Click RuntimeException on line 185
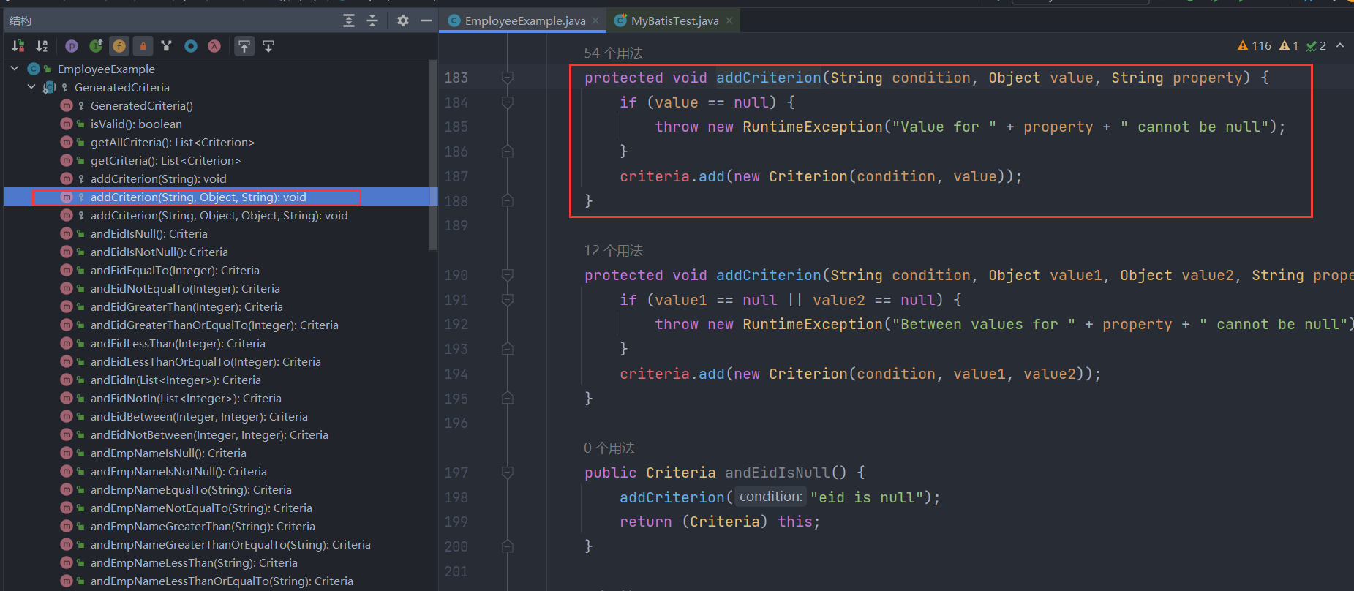Screen dimensions: 1354x591 (x=813, y=127)
